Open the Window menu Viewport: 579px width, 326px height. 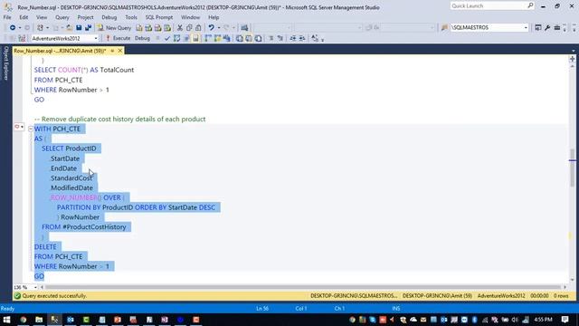pos(190,17)
